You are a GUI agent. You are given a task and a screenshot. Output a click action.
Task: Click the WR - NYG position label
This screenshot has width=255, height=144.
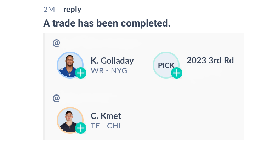tap(109, 71)
